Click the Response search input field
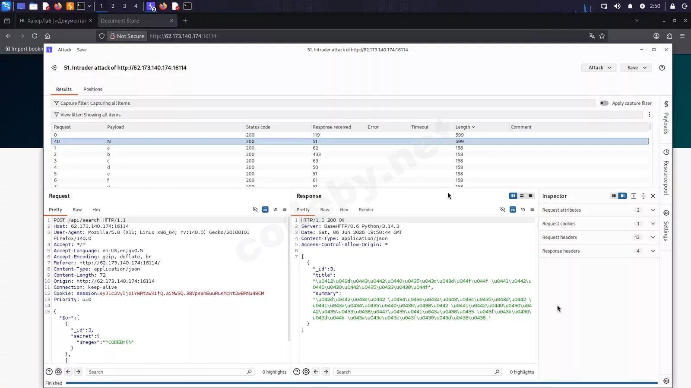Screen dimensions: 691x388 coord(418,372)
